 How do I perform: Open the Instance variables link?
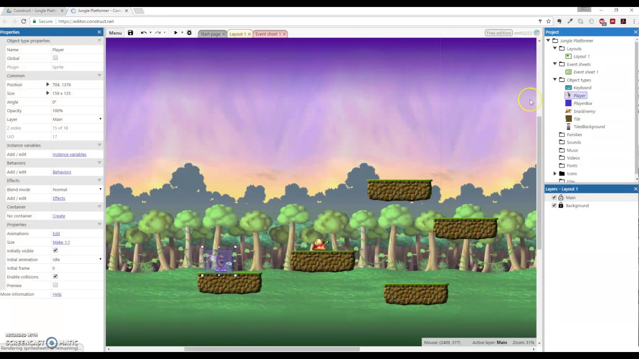click(69, 154)
